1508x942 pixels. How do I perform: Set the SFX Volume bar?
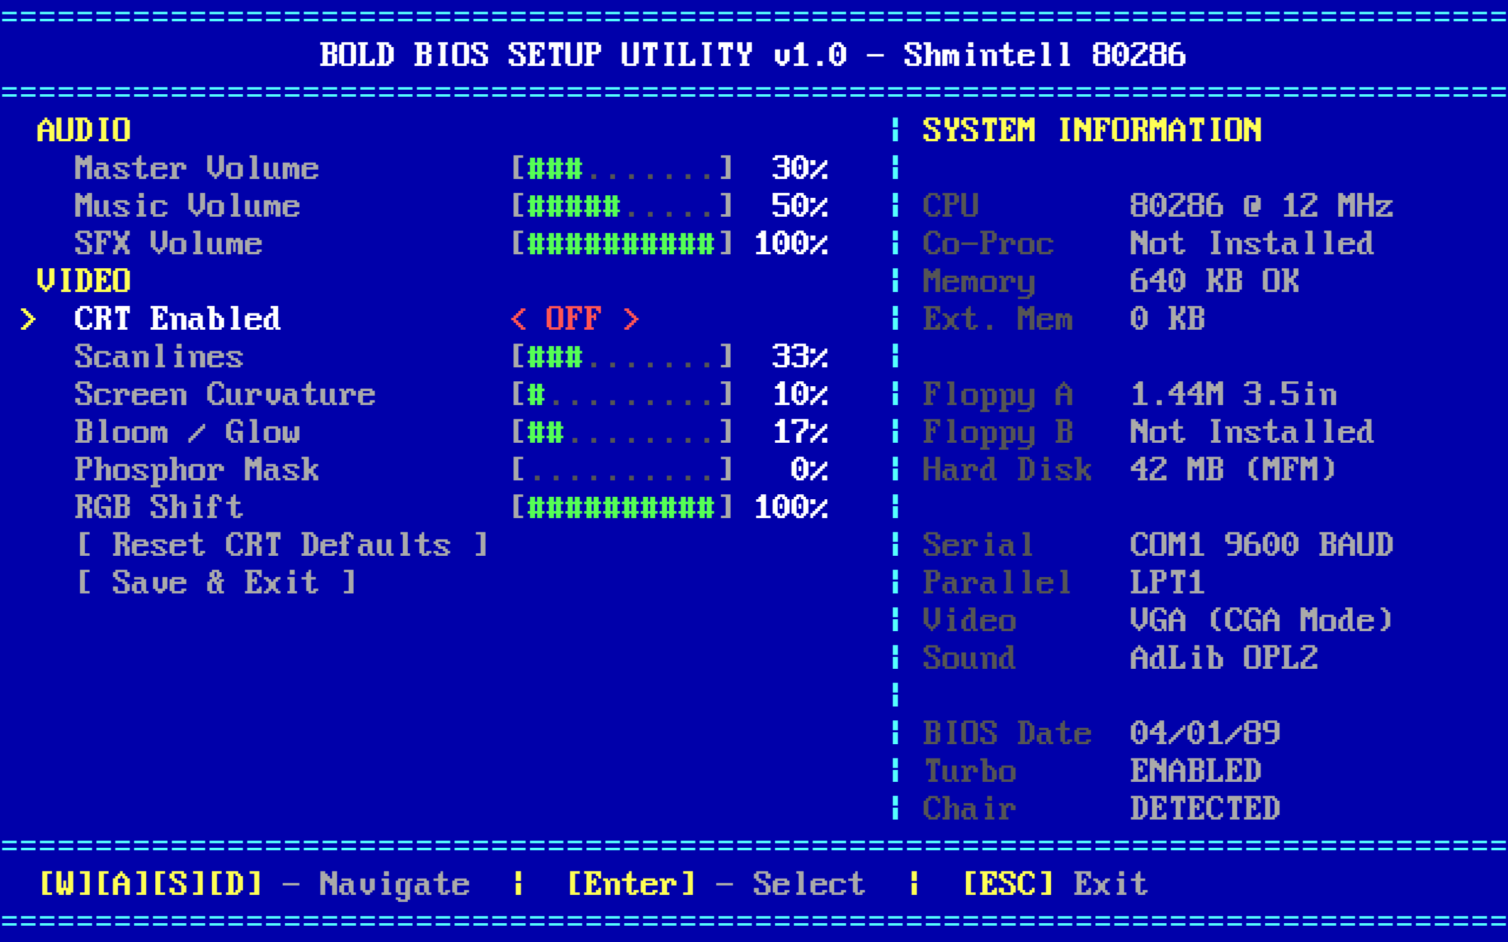tap(621, 244)
